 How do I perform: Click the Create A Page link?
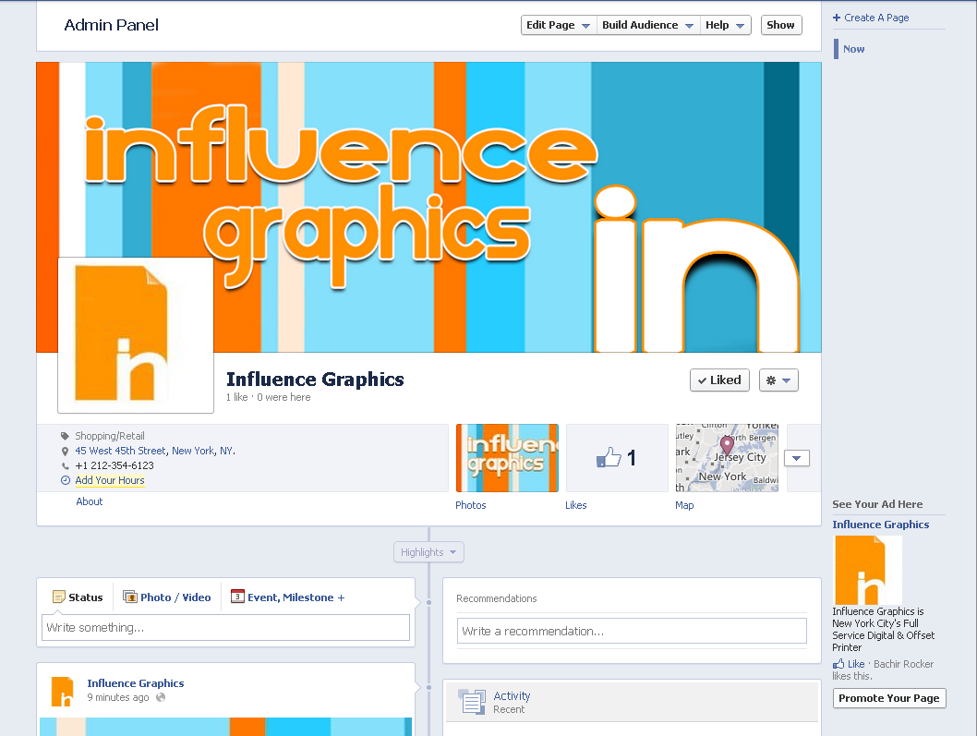click(876, 18)
